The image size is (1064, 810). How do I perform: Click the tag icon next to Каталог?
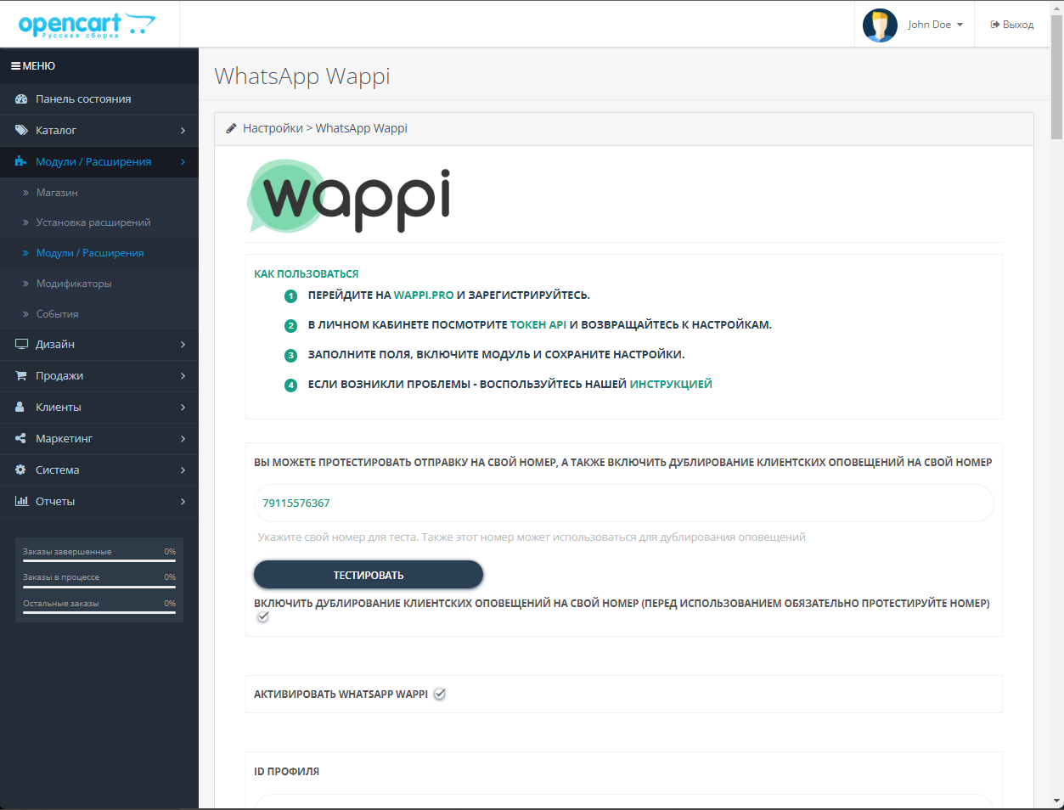coord(21,131)
